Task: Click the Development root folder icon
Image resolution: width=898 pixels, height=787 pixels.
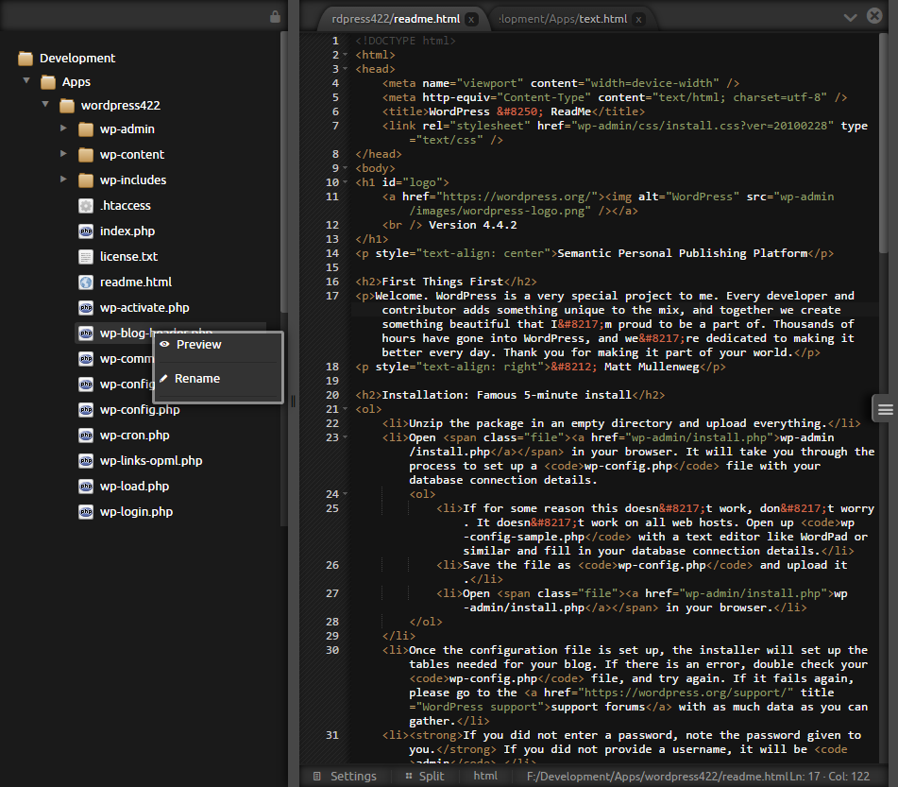Action: click(25, 59)
